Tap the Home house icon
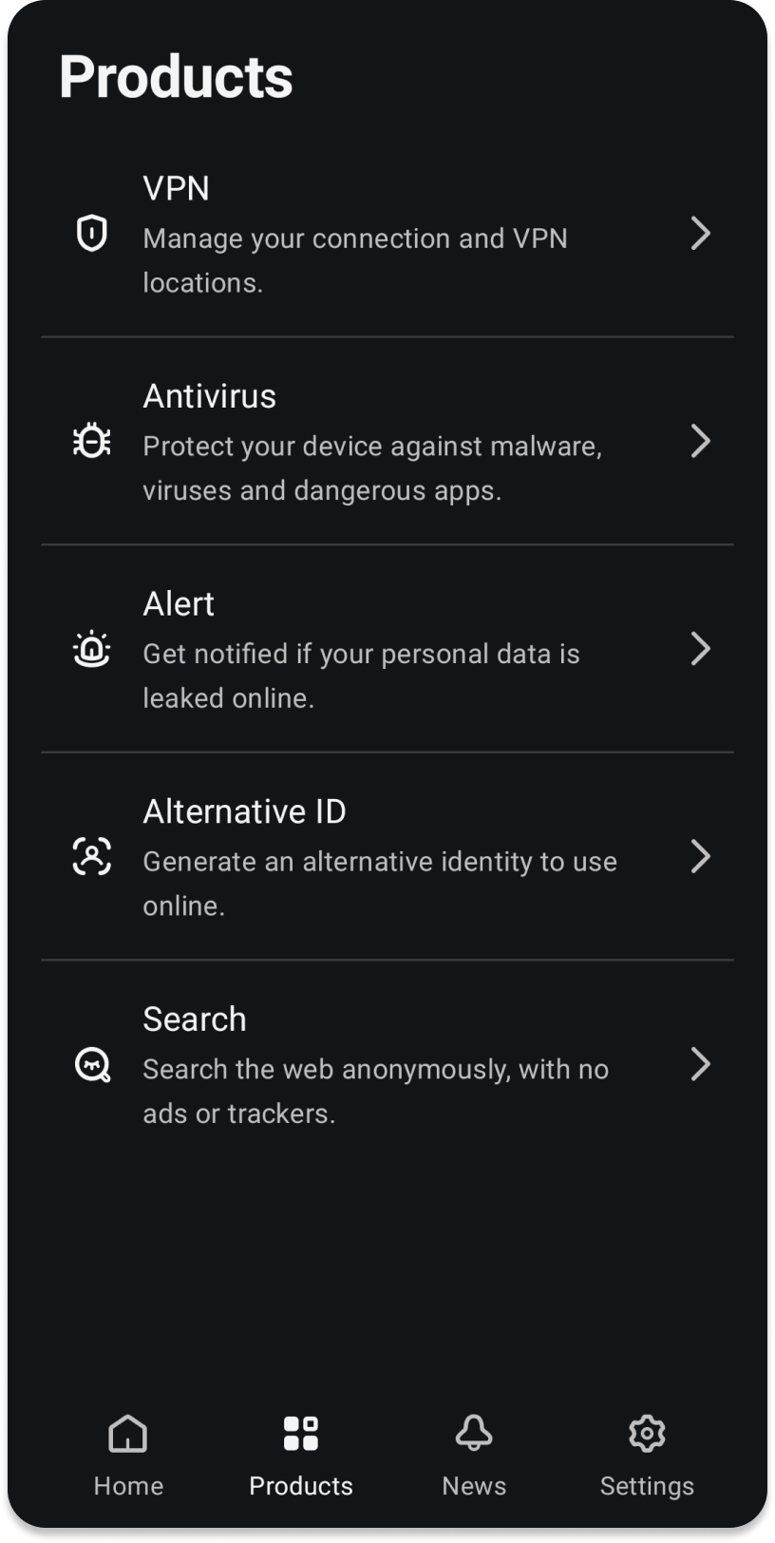Viewport: 775px width, 1543px height. pyautogui.click(x=128, y=1434)
